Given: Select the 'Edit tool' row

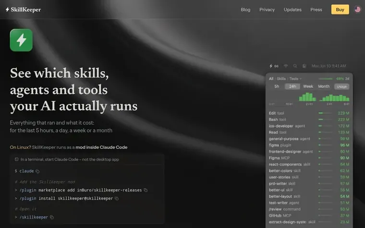Looking at the screenshot, I should point(309,113).
